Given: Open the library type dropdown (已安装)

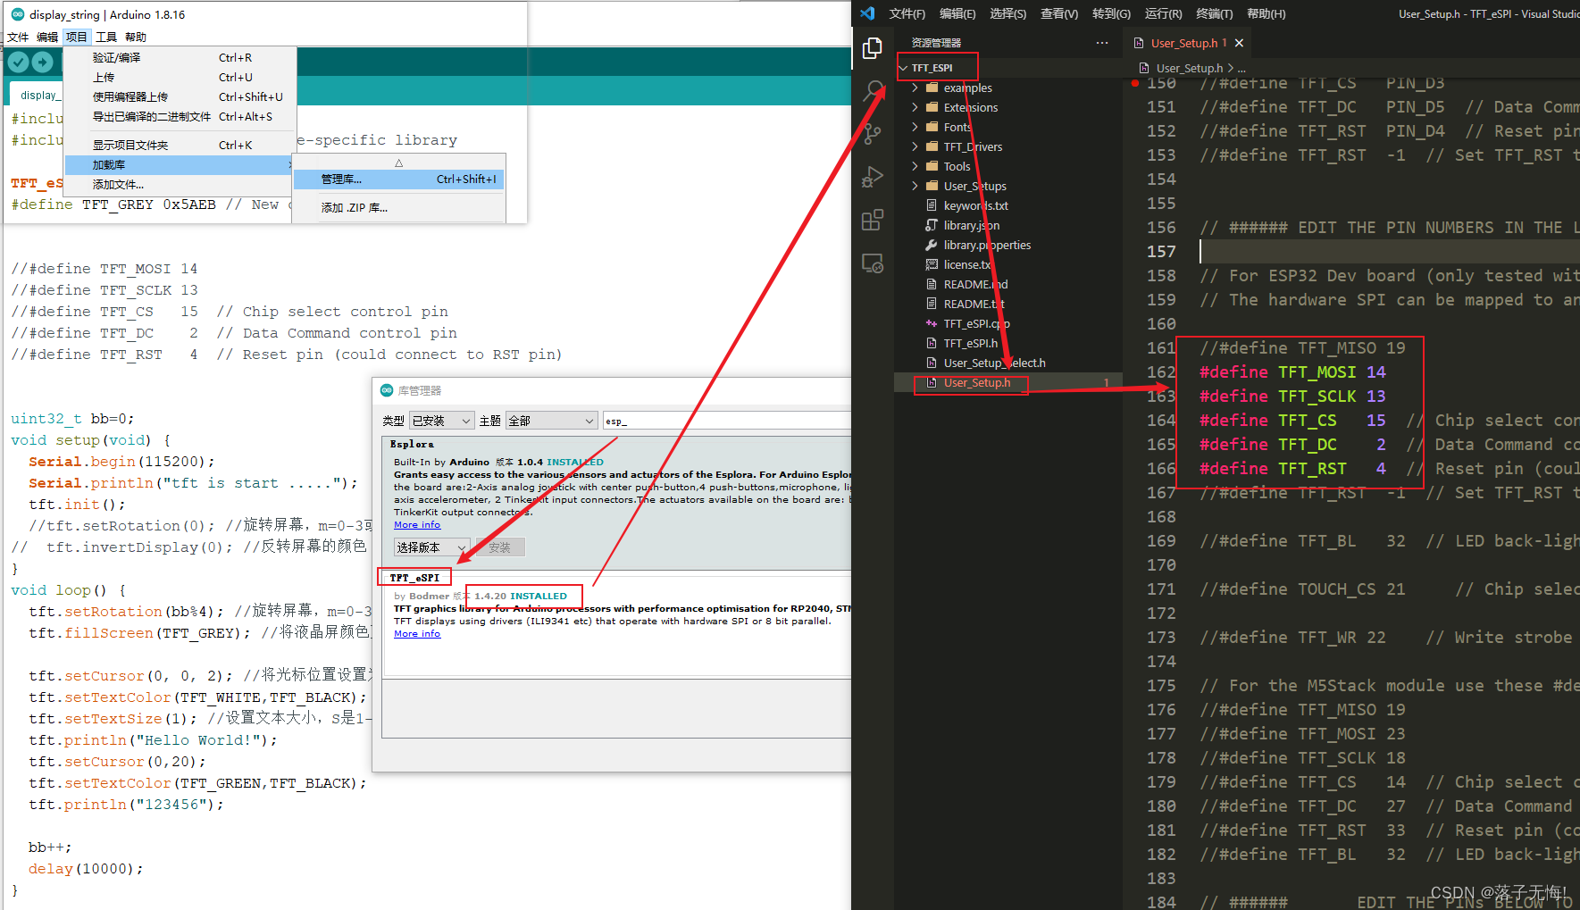Looking at the screenshot, I should click(441, 421).
